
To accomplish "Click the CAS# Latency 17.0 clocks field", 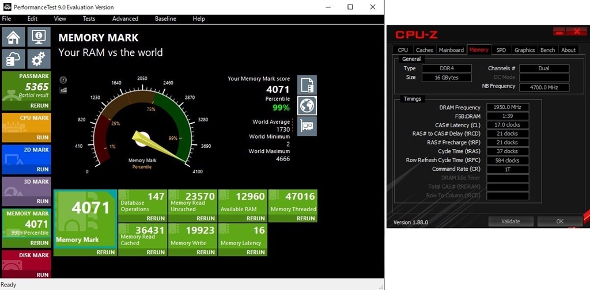I will tap(508, 125).
